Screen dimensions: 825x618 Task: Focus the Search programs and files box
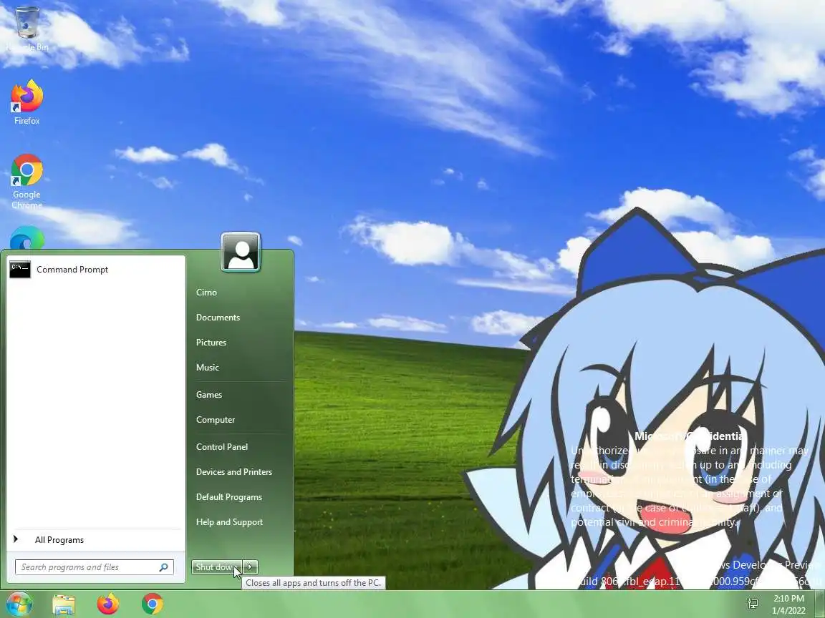pyautogui.click(x=95, y=567)
